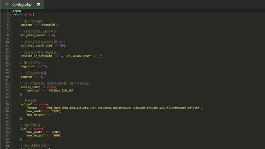265x149 pixels.
Task: Fold the ico array at line 35
Action: click(x=10, y=128)
